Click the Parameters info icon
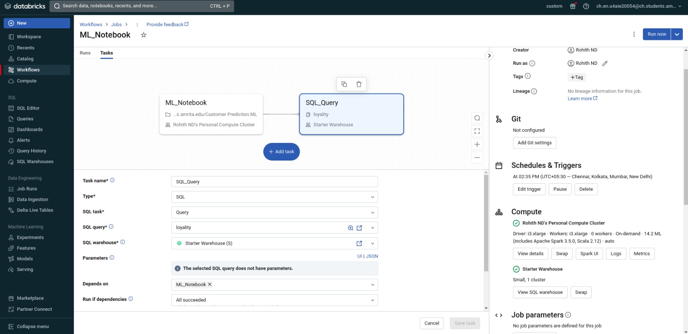This screenshot has height=334, width=688. [x=112, y=258]
